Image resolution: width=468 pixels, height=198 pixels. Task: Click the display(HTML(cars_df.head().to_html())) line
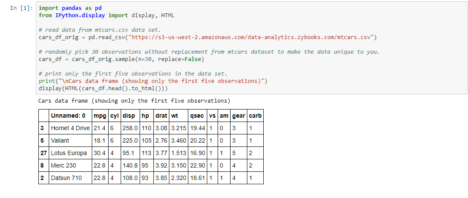[x=103, y=88]
